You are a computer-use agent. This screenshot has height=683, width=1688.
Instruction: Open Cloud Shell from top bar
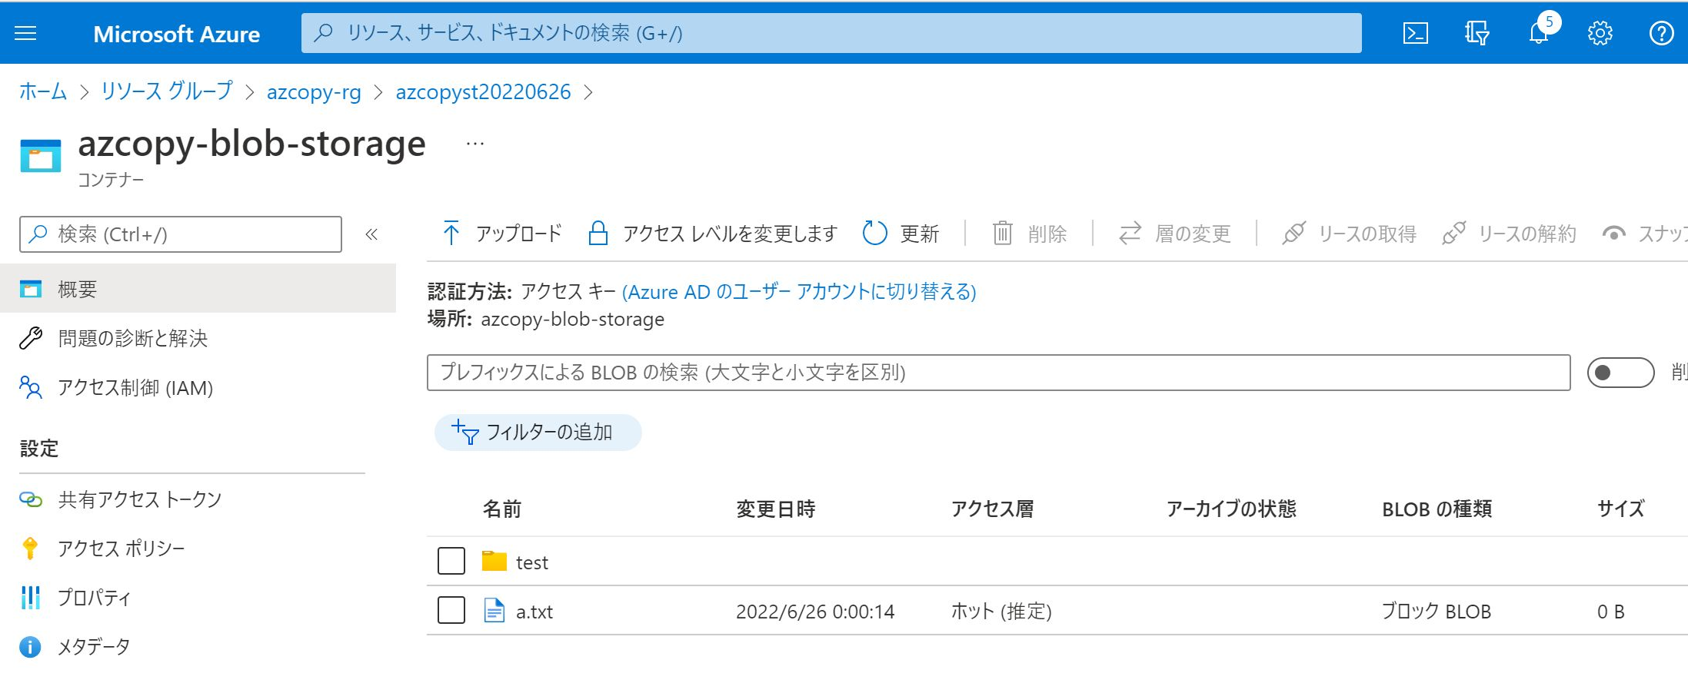point(1416,33)
